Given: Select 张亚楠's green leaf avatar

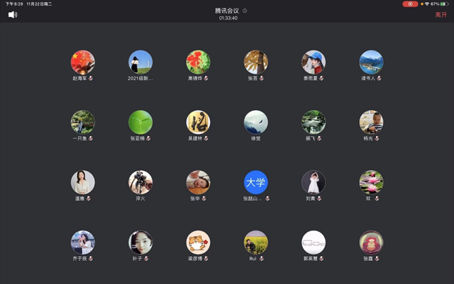Looking at the screenshot, I should tap(140, 122).
